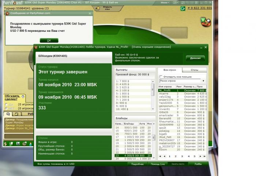Minimize the tournament lobby window
This screenshot has height=176, width=256.
pos(201,47)
